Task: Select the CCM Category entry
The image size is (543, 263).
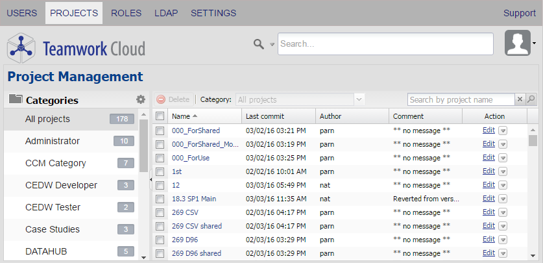Action: (x=71, y=163)
